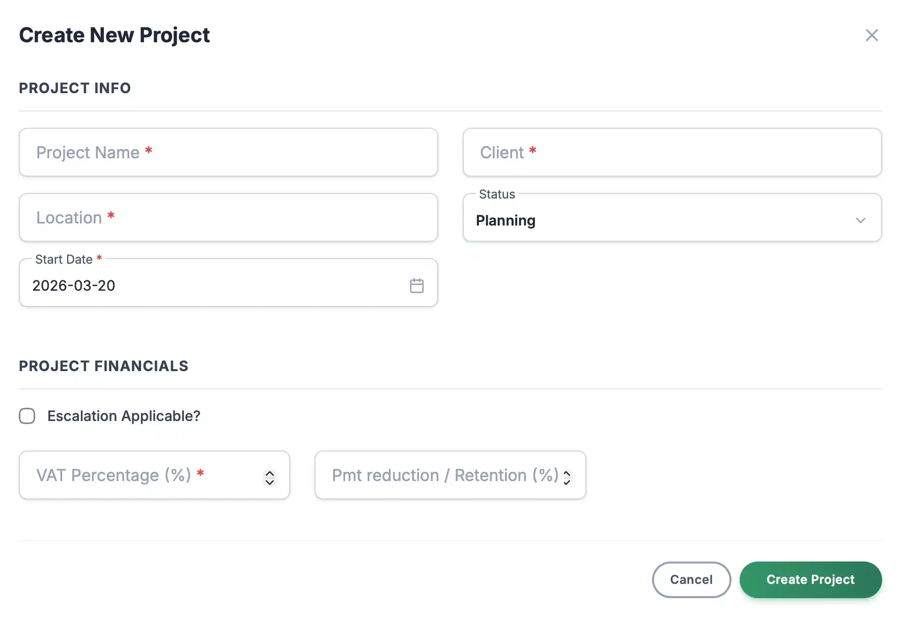Click the Cancel button
The image size is (903, 618).
coord(691,579)
